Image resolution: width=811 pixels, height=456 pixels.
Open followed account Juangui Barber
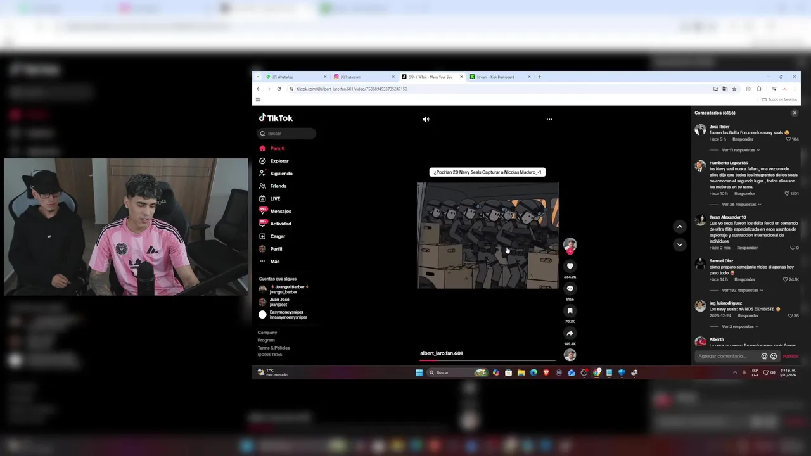pyautogui.click(x=283, y=289)
